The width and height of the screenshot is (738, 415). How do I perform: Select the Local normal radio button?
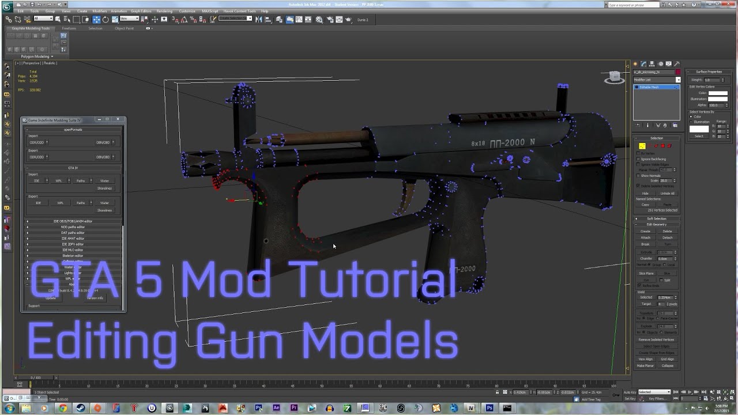(664, 265)
